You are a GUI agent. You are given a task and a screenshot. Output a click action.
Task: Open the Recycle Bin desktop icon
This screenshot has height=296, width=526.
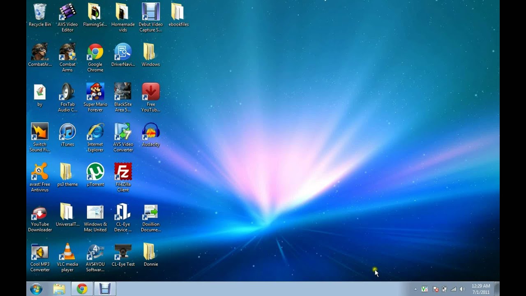(x=40, y=16)
